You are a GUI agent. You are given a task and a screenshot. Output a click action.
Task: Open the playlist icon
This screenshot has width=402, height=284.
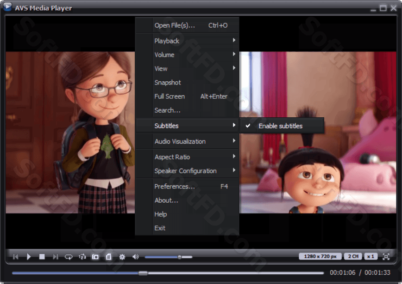tap(109, 257)
